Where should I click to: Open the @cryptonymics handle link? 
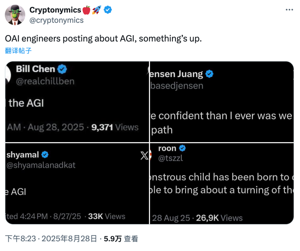56,20
